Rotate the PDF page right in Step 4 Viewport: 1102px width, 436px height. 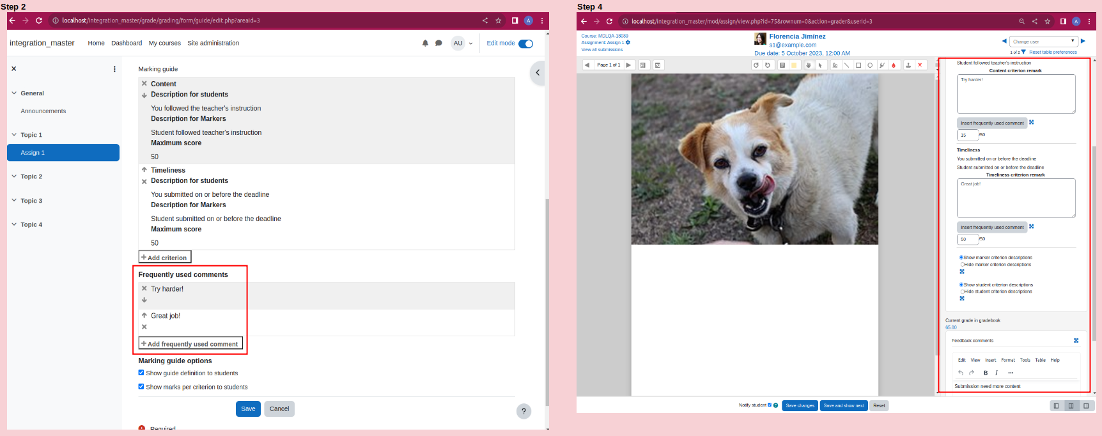[x=768, y=65]
